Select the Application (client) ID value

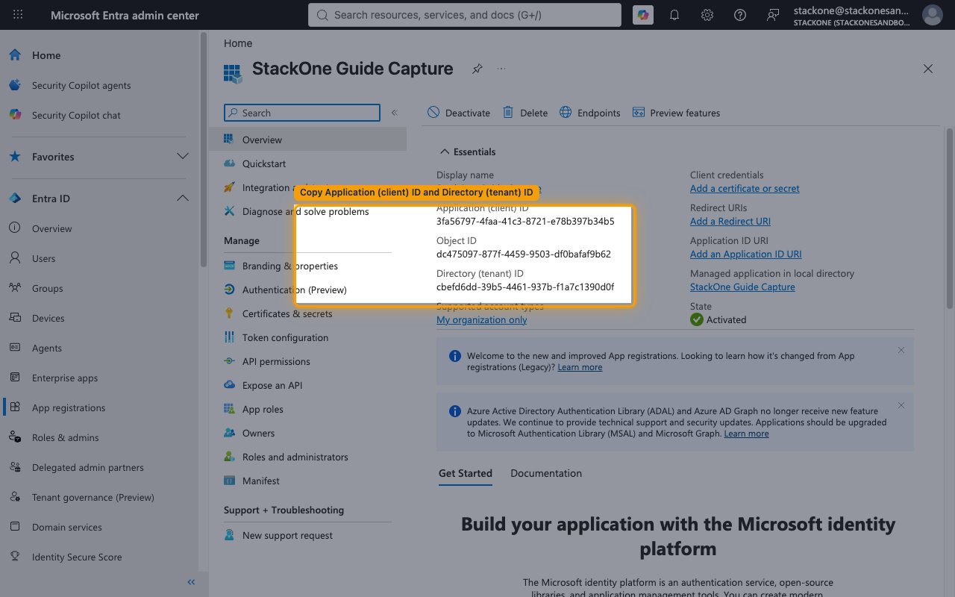point(525,221)
